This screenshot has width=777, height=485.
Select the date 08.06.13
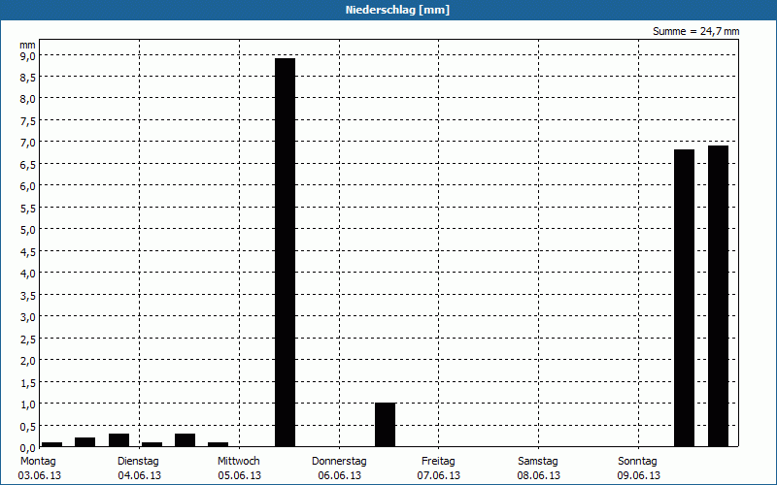[x=539, y=475]
